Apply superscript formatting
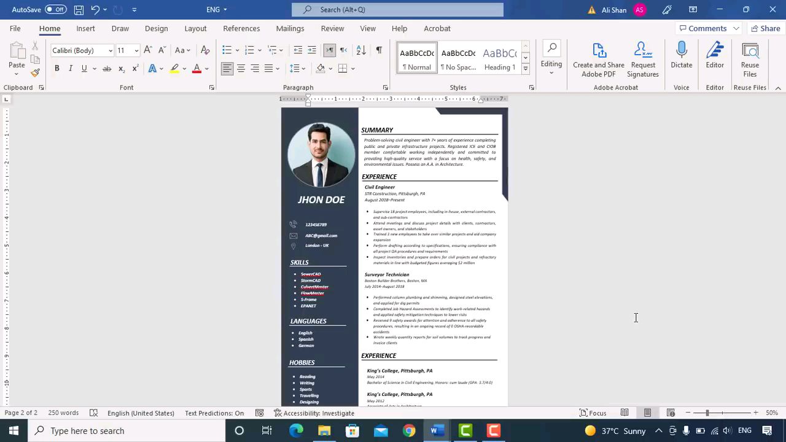786x442 pixels. point(135,68)
